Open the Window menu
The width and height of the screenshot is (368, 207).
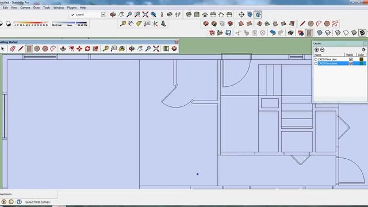[59, 7]
